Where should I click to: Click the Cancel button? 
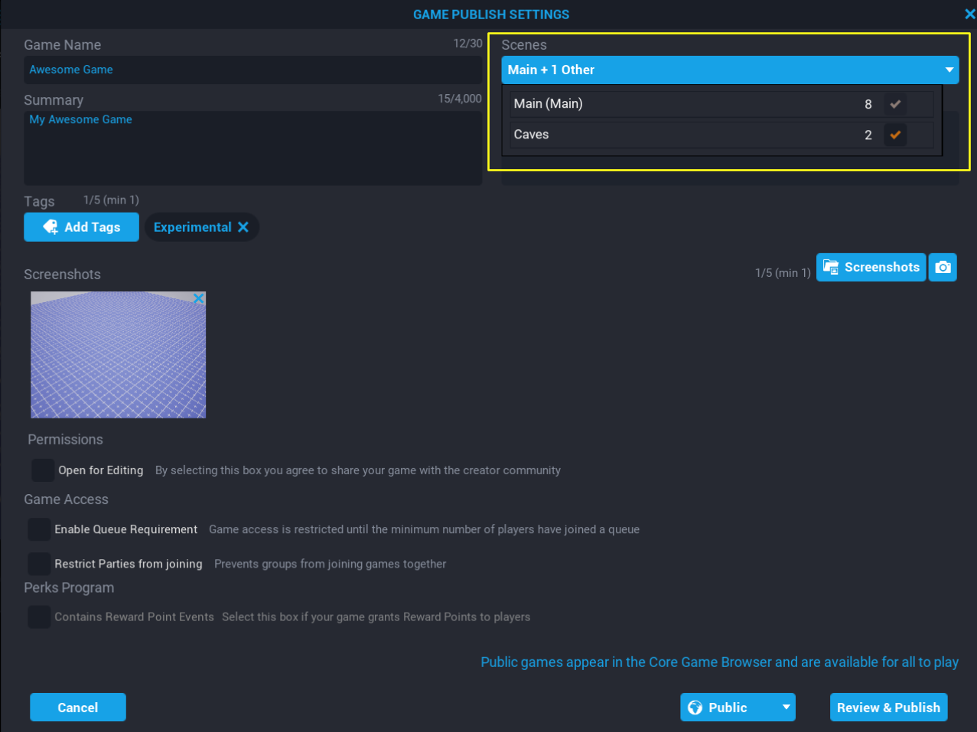point(78,708)
